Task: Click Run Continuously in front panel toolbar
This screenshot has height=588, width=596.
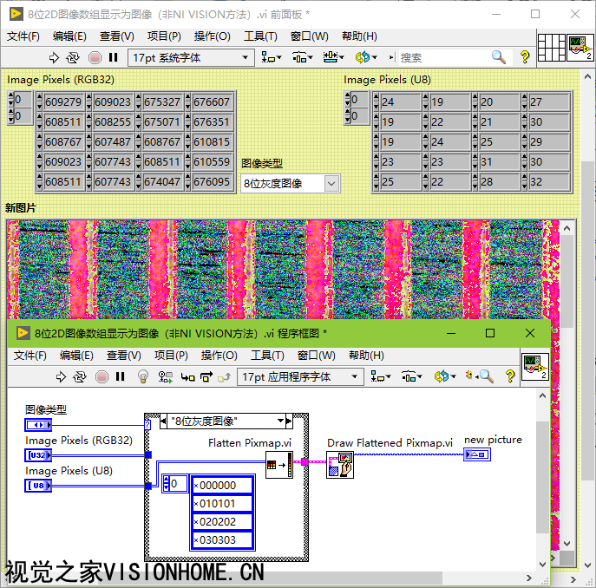Action: point(73,57)
